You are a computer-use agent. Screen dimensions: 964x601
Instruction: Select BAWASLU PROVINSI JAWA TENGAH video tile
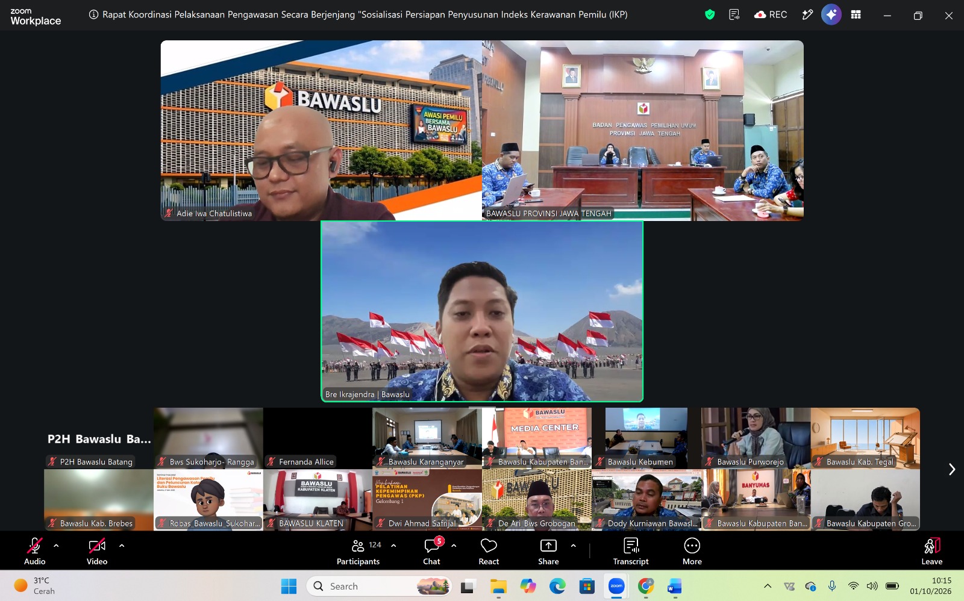coord(643,130)
